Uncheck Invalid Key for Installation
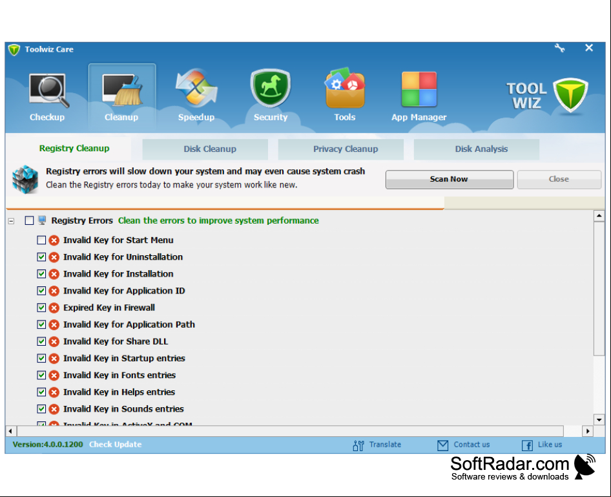This screenshot has width=611, height=497. tap(41, 274)
